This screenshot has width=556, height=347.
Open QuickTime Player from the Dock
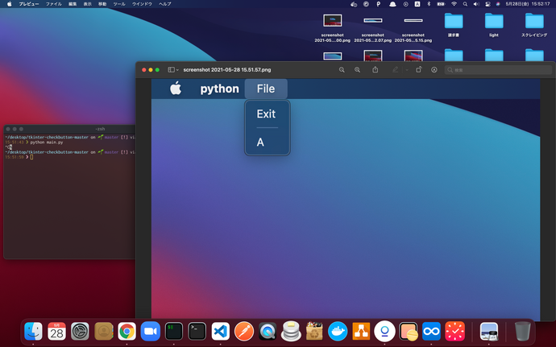tap(268, 332)
